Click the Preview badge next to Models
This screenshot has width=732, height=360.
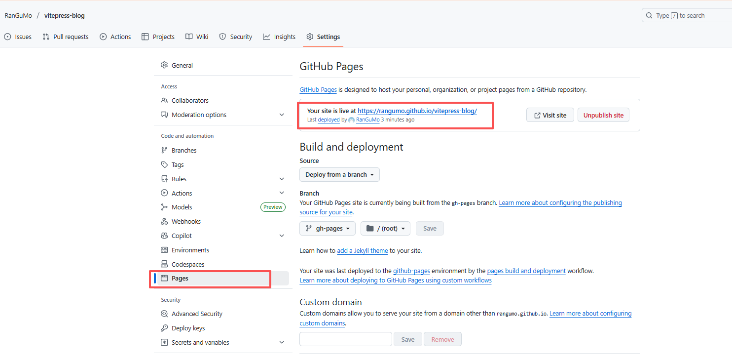click(x=273, y=207)
